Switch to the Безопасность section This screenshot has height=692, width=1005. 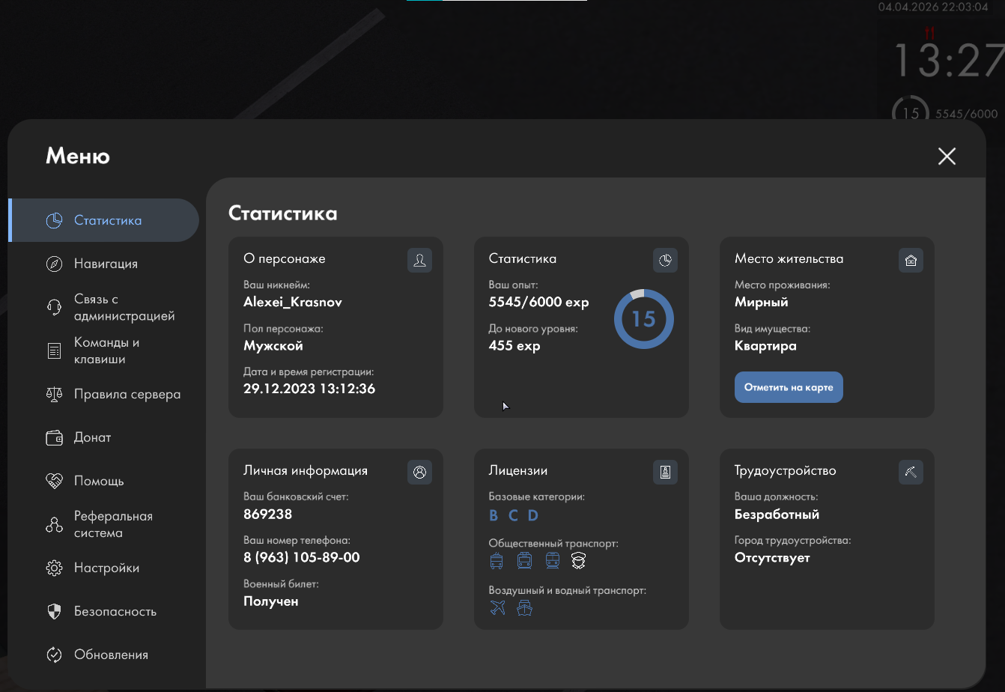point(115,612)
